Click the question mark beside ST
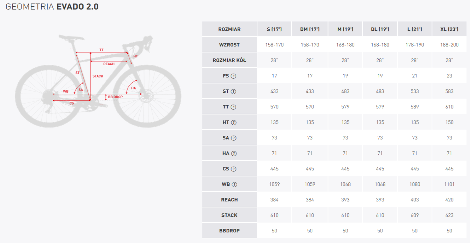The width and height of the screenshot is (470, 243). [x=233, y=91]
